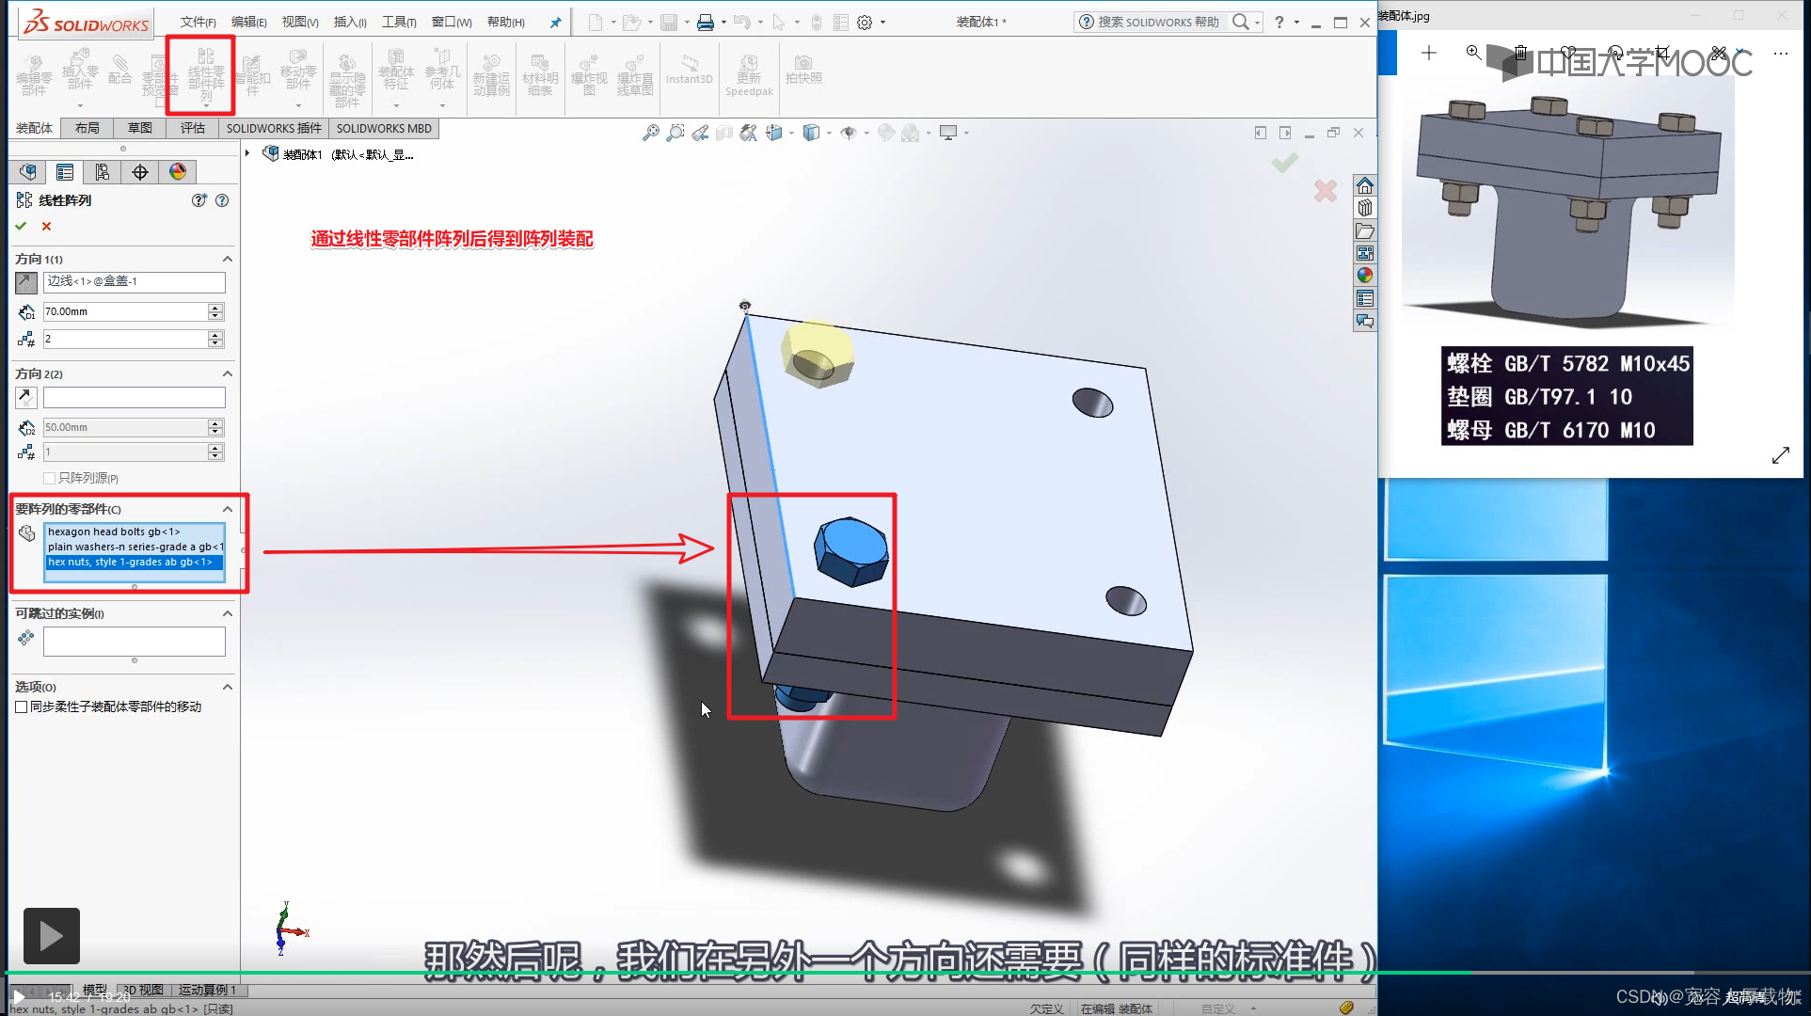
Task: Expand the 装配体1 feature tree node
Action: coord(247,153)
